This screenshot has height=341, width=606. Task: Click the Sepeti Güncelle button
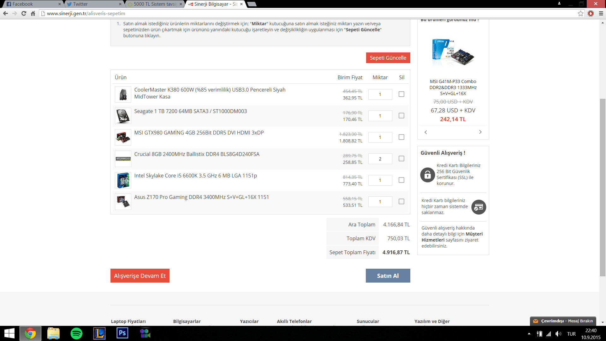[x=388, y=58]
